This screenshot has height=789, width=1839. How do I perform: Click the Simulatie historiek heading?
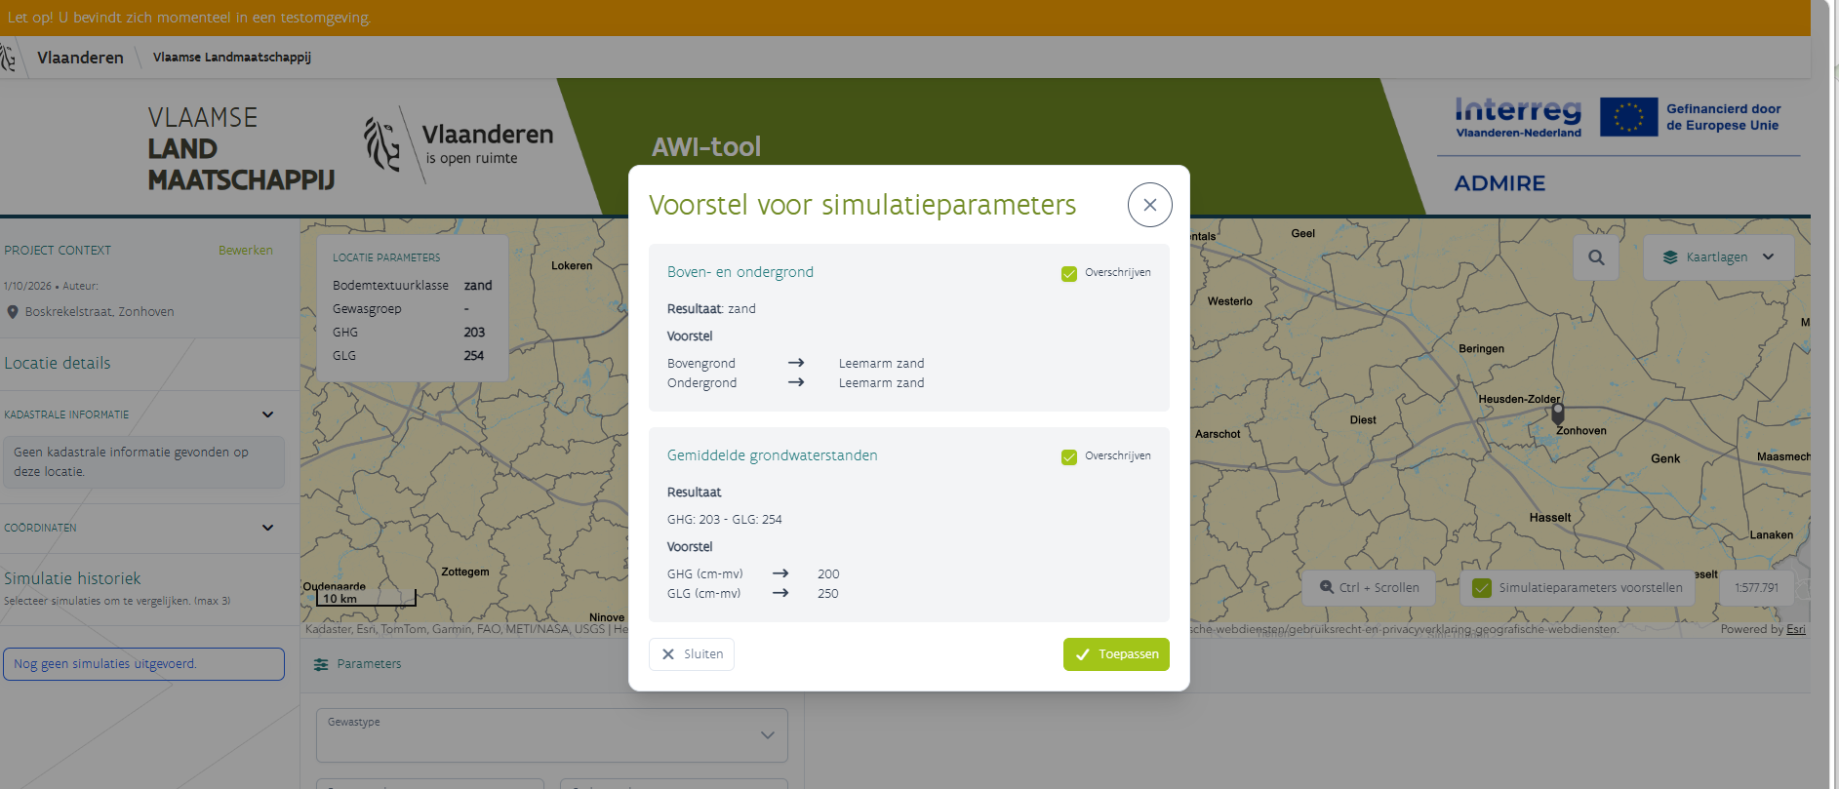(72, 578)
